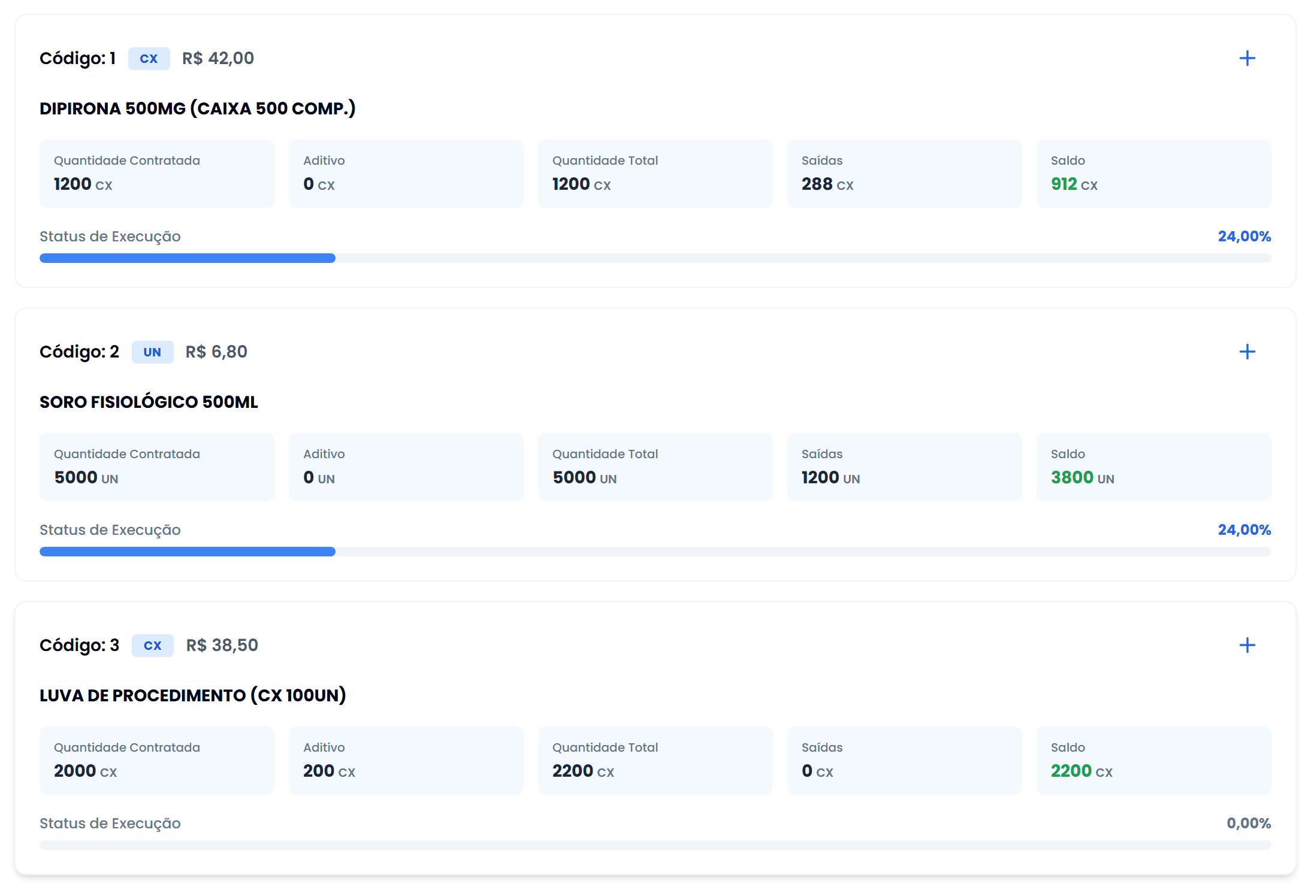The width and height of the screenshot is (1311, 890).
Task: Click Quantidade Total 5000 UN
Action: pyautogui.click(x=585, y=477)
